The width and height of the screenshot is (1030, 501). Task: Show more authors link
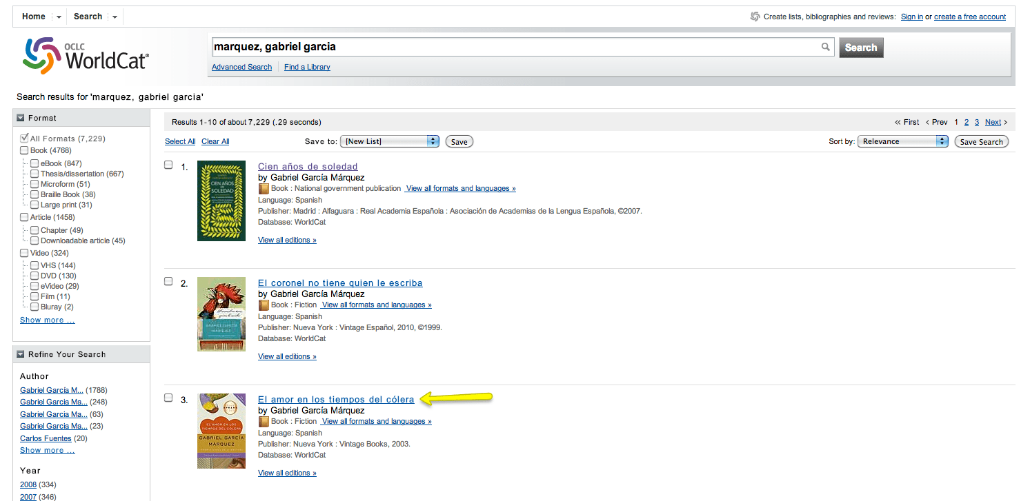coord(48,450)
